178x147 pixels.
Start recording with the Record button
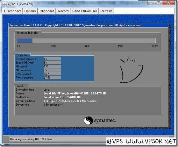tap(63, 11)
